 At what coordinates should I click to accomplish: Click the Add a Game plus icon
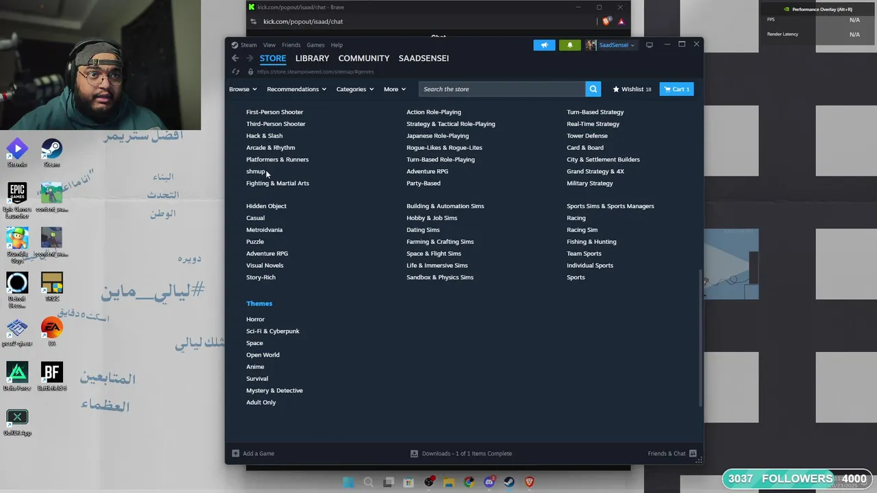236,453
